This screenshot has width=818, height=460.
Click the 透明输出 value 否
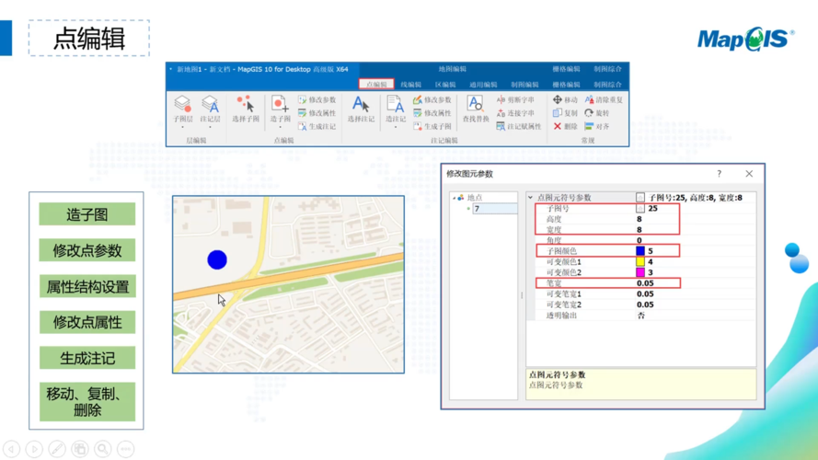tap(641, 316)
